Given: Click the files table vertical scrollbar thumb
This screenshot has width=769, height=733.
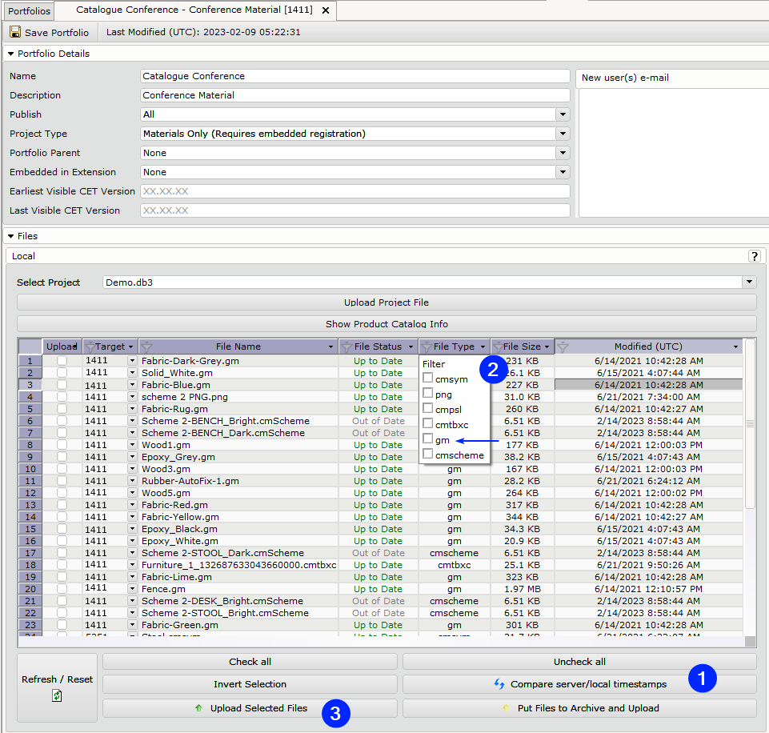Looking at the screenshot, I should tap(749, 424).
